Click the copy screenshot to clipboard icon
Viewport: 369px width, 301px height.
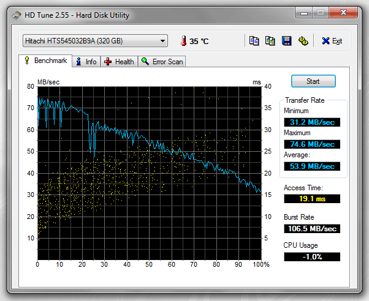click(270, 41)
